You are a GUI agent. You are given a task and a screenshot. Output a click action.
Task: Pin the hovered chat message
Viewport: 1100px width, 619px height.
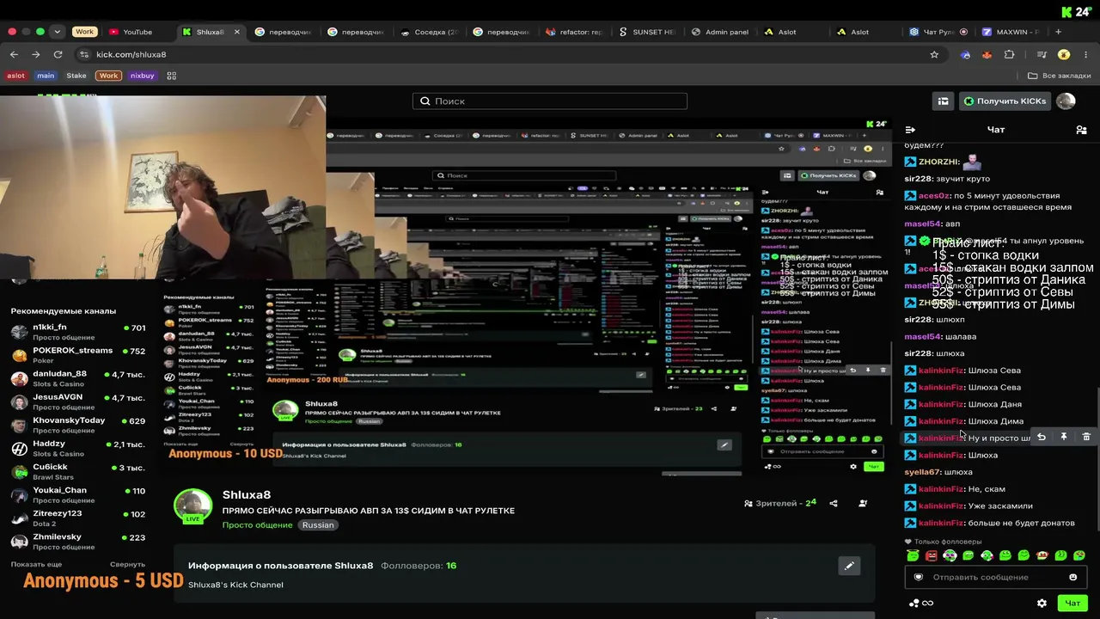tap(1063, 438)
